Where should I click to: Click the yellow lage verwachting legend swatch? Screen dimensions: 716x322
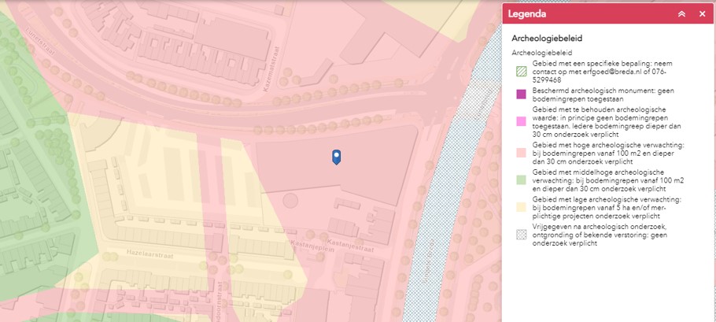click(x=521, y=206)
